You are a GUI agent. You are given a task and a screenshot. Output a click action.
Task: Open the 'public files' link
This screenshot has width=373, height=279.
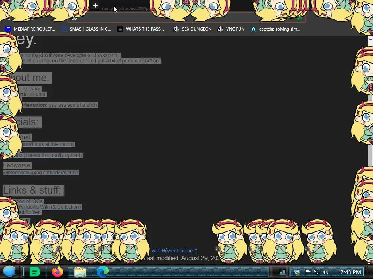pos(29,212)
